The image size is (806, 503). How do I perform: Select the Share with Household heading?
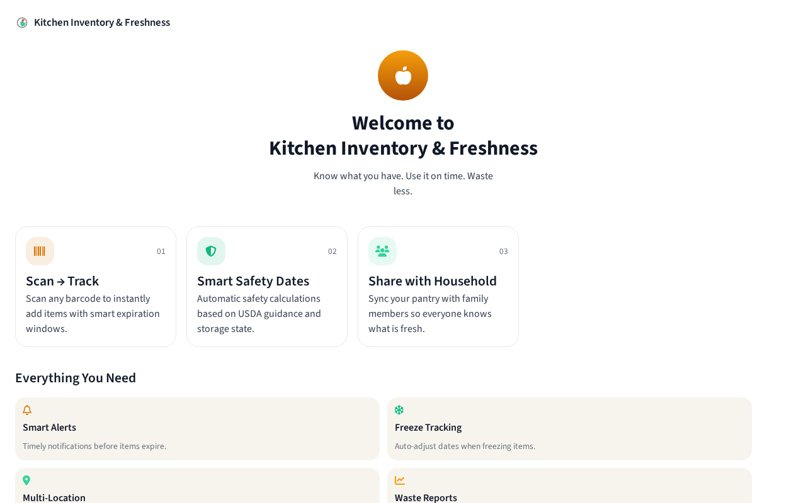click(x=433, y=281)
